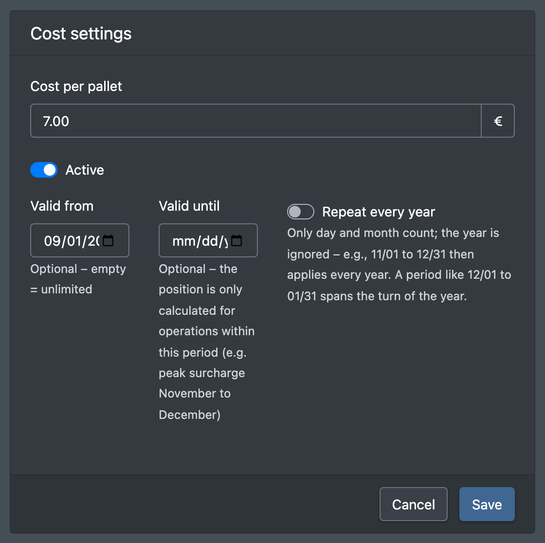Screen dimensions: 545x543
Task: Save the cost settings
Action: (x=487, y=504)
